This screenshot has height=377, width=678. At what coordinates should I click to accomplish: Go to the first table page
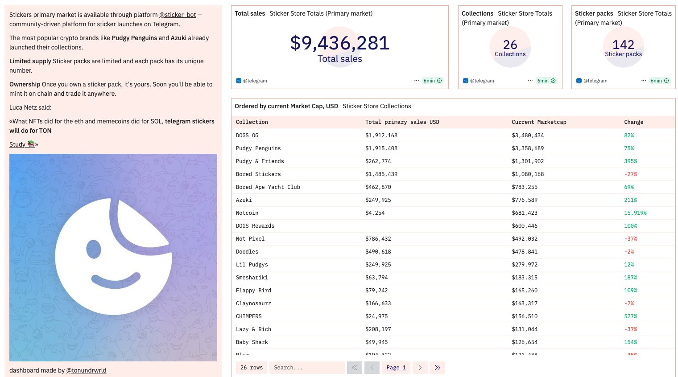pyautogui.click(x=355, y=368)
